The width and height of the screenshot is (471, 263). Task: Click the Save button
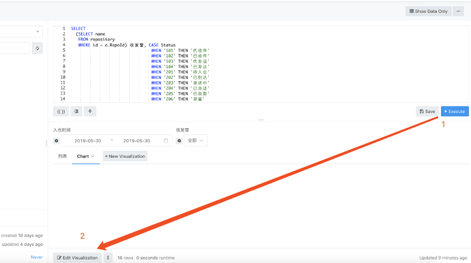(427, 111)
